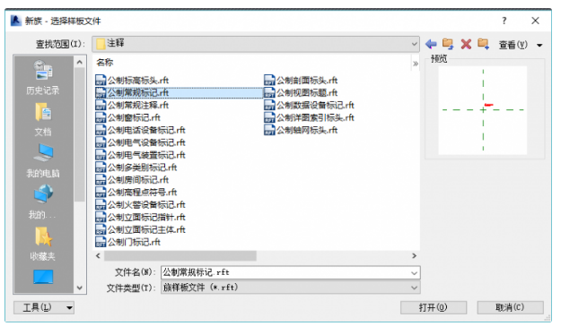Select file 公制高程点符号.rft
The height and width of the screenshot is (335, 561).
(x=143, y=193)
